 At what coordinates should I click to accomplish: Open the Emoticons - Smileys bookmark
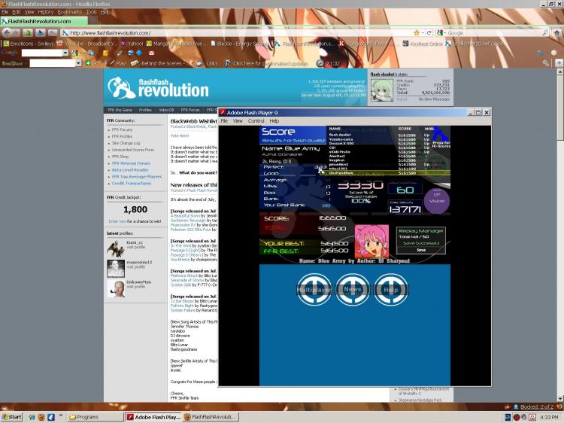point(29,44)
